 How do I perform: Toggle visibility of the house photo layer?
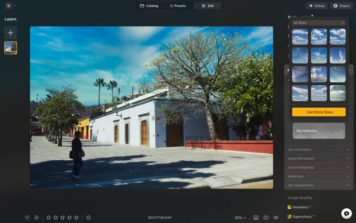10,48
